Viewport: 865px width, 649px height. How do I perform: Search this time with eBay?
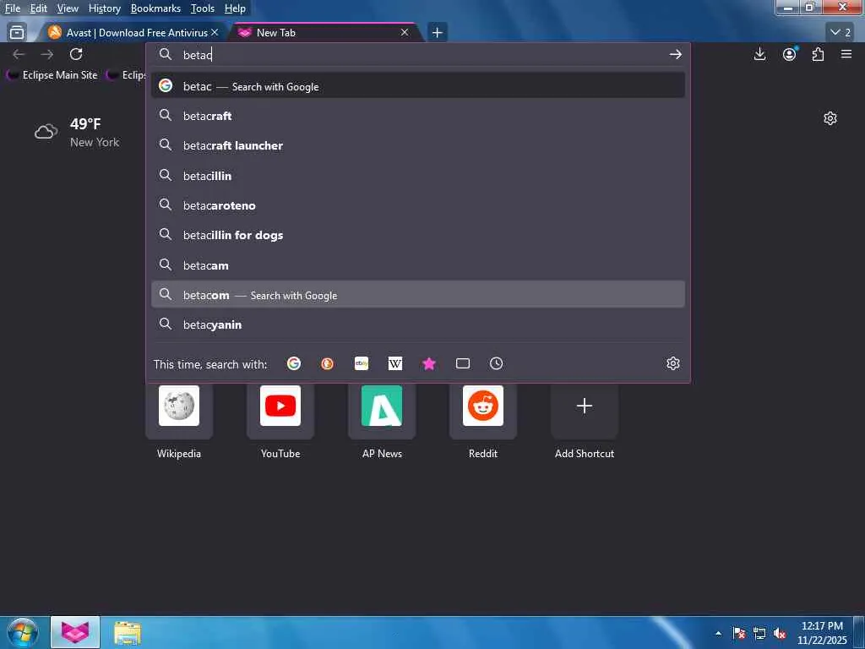click(x=362, y=363)
